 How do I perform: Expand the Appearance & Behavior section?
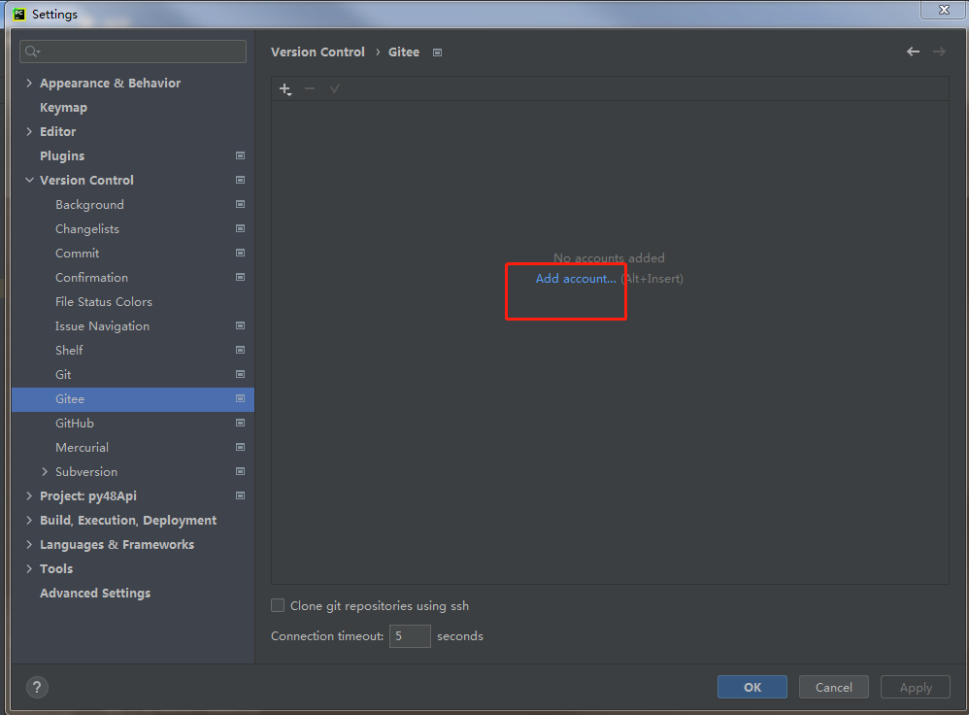pos(29,83)
